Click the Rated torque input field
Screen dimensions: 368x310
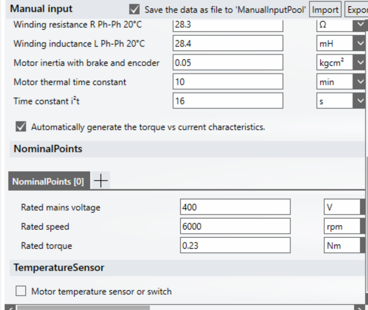235,246
